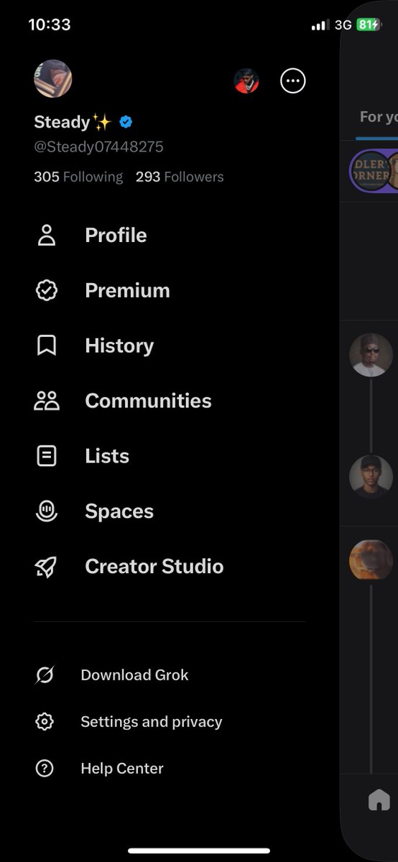Tap the Lists document icon
The height and width of the screenshot is (862, 398).
pyautogui.click(x=47, y=456)
